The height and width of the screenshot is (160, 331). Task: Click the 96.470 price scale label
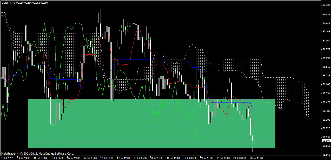326,102
